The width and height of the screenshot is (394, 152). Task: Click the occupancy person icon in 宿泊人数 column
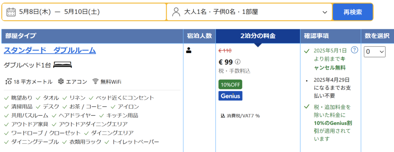pyautogui.click(x=189, y=51)
